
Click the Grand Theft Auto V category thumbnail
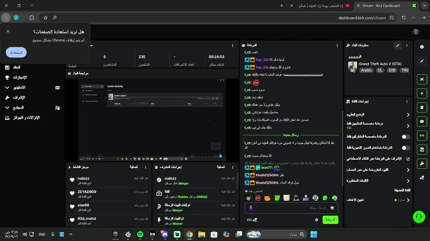(352, 67)
